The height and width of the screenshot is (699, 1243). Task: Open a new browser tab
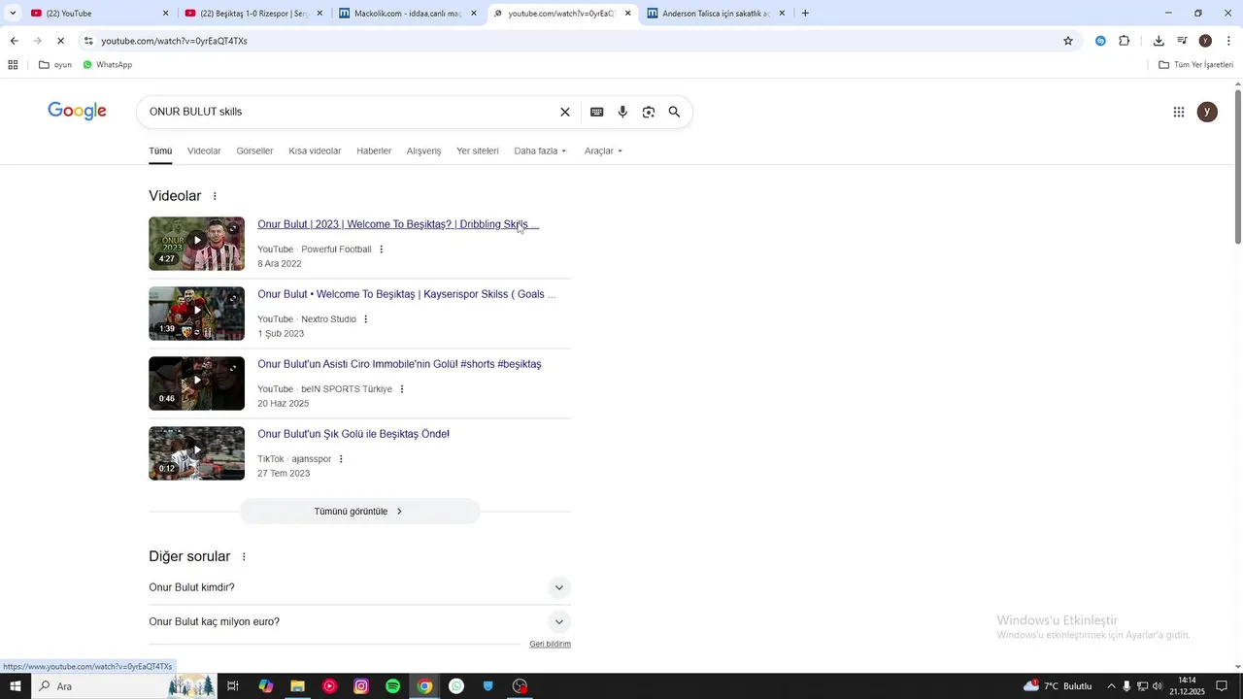click(805, 14)
